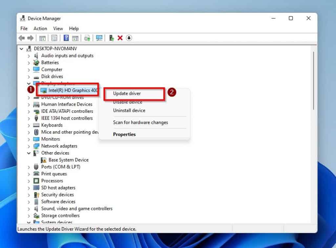Expand the IDE ATA/ATAPI controllers chevron
The width and height of the screenshot is (336, 248).
pyautogui.click(x=29, y=111)
